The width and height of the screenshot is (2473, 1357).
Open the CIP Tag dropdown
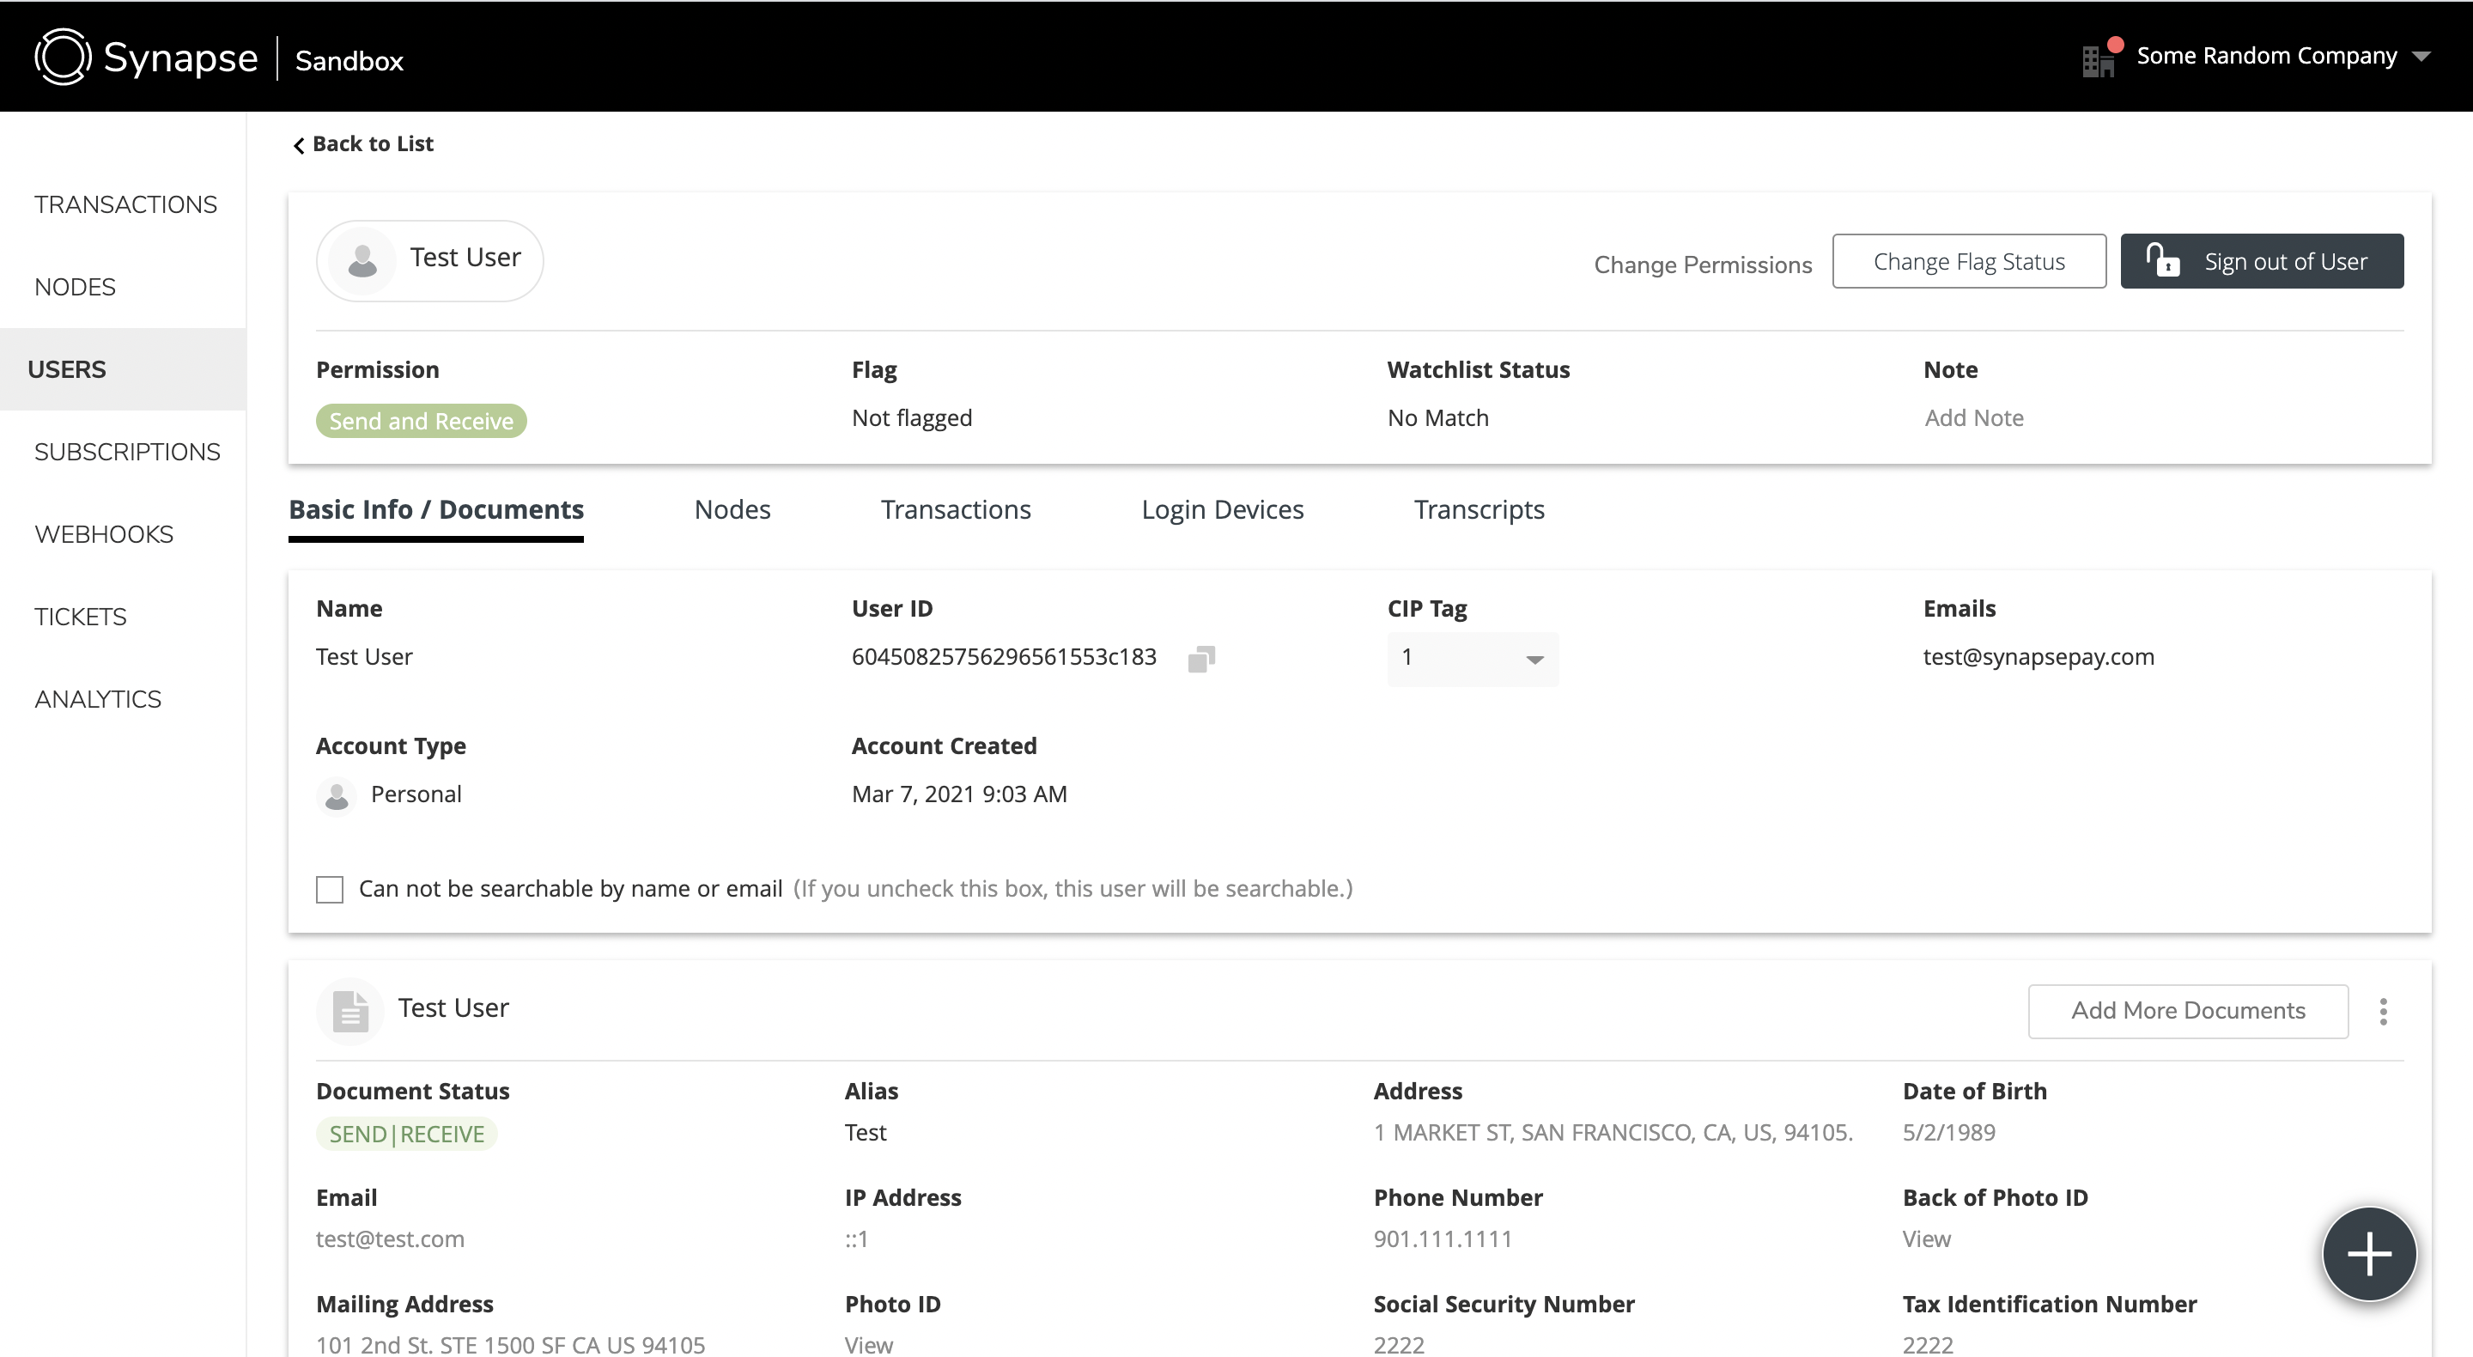(x=1472, y=659)
